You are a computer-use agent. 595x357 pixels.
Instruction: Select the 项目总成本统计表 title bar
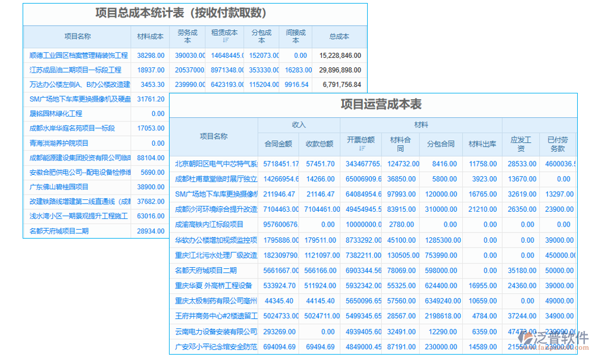181,14
